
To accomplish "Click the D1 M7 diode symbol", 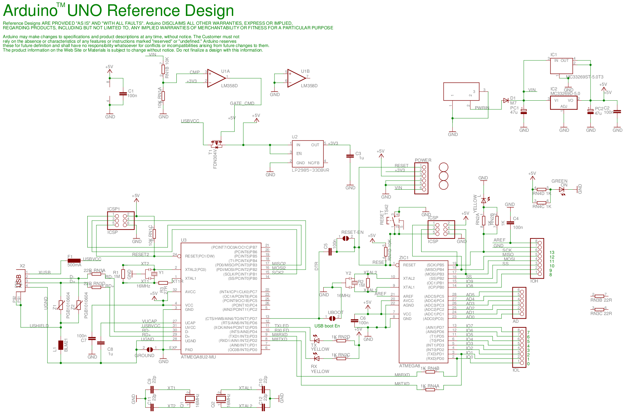I will coord(506,101).
